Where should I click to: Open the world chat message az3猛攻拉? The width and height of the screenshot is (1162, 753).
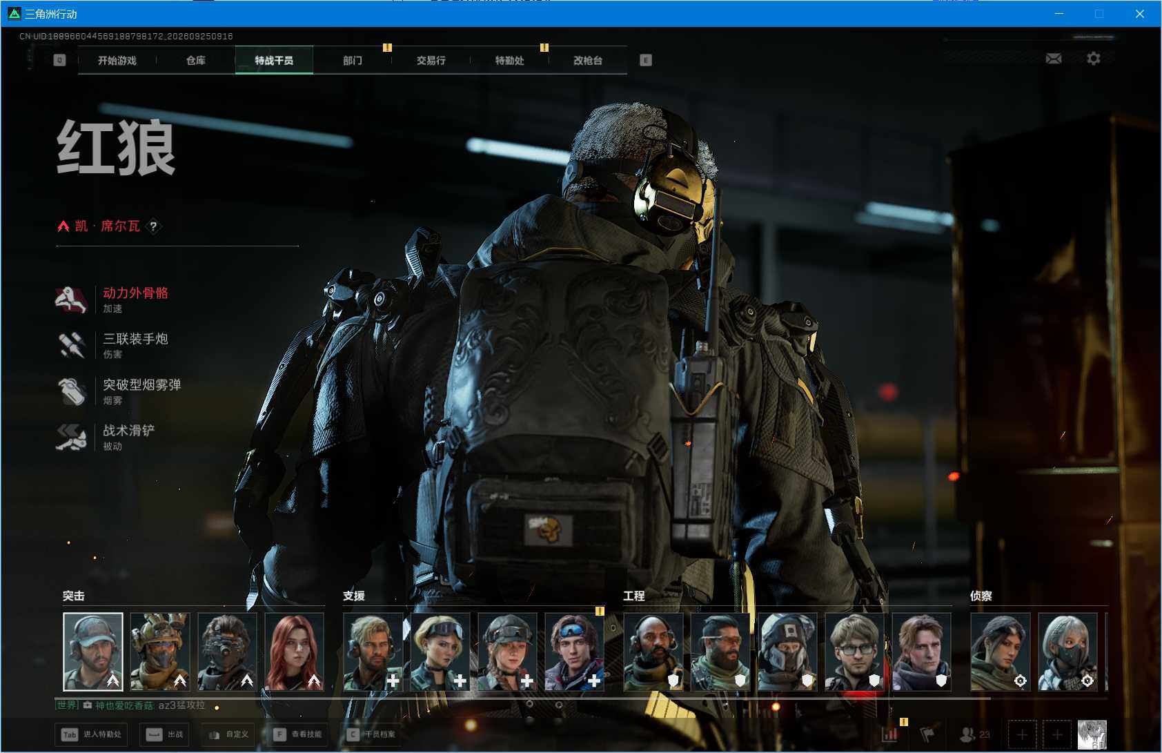(x=181, y=705)
